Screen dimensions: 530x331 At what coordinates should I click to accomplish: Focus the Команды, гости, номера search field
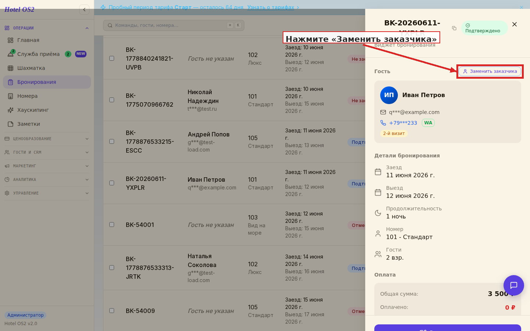click(174, 25)
